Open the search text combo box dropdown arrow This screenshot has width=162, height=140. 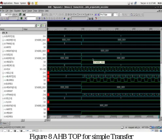pos(42,15)
